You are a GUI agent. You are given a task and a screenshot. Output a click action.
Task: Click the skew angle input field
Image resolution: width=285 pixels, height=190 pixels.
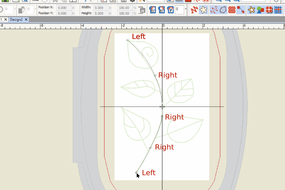(30, 10)
